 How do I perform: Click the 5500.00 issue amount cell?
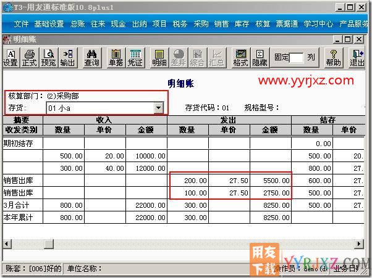[271, 181]
